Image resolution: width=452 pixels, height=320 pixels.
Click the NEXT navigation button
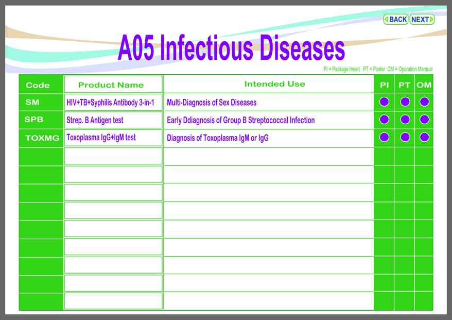(x=422, y=20)
